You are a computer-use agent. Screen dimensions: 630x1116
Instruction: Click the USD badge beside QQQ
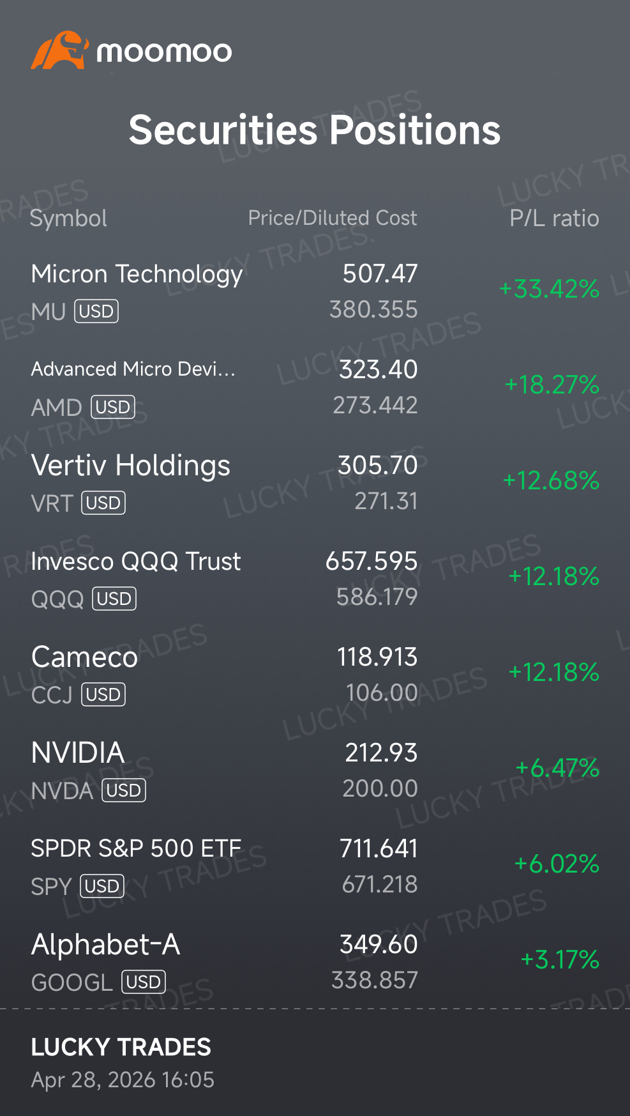[114, 599]
